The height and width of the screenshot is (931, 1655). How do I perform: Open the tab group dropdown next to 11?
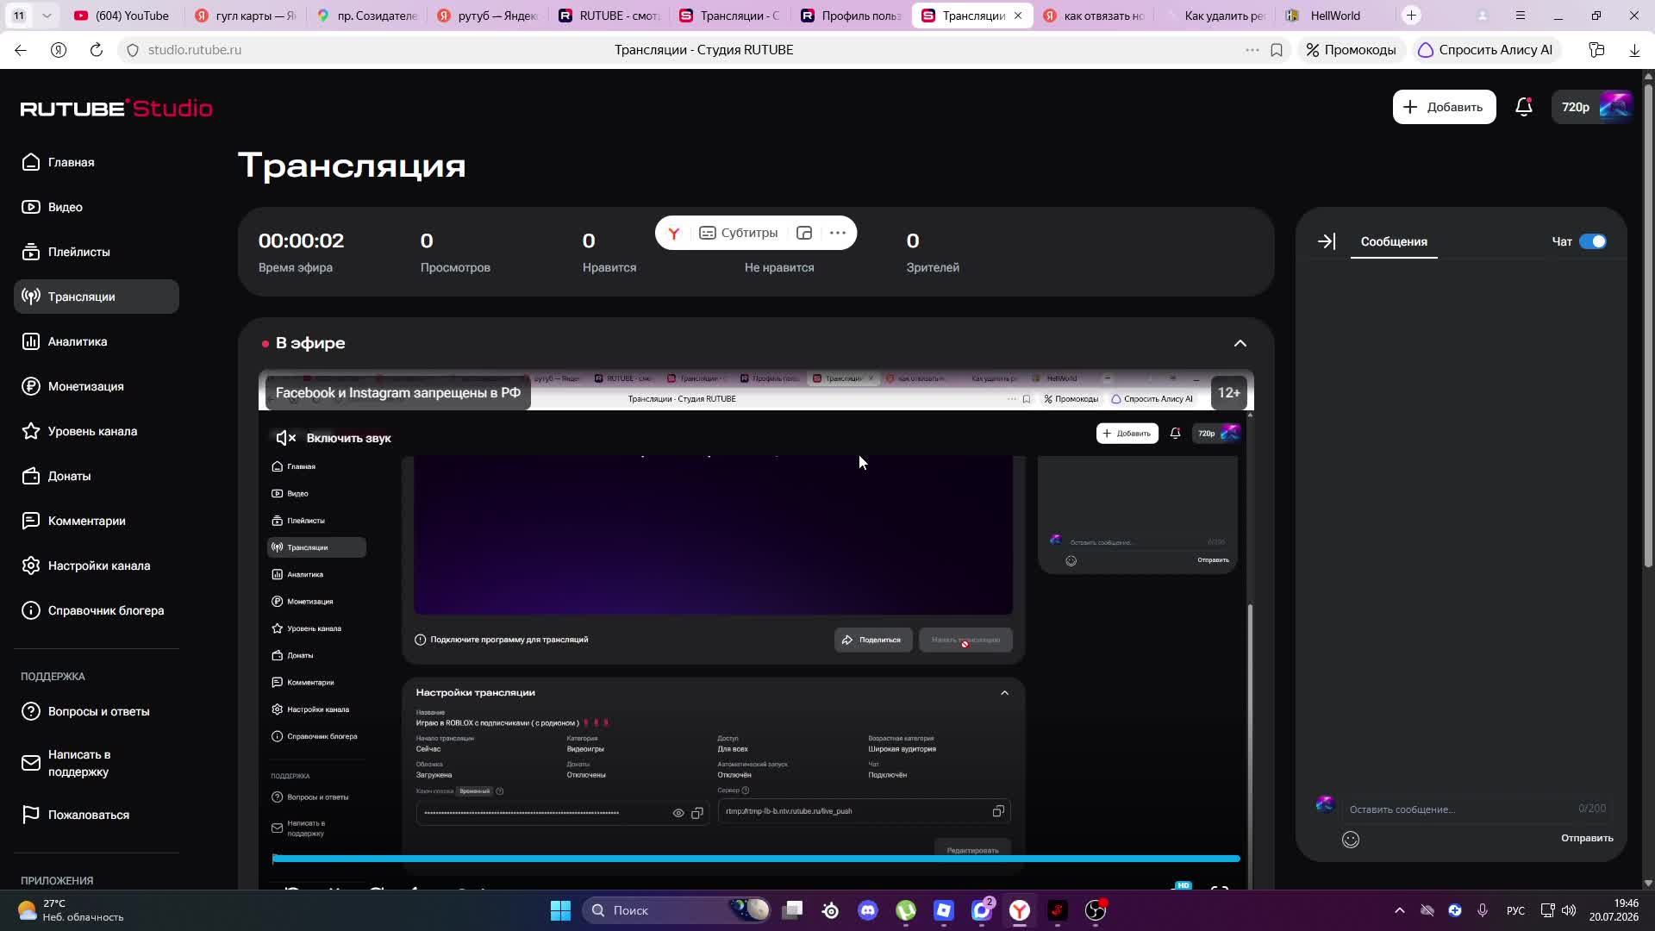(x=47, y=16)
